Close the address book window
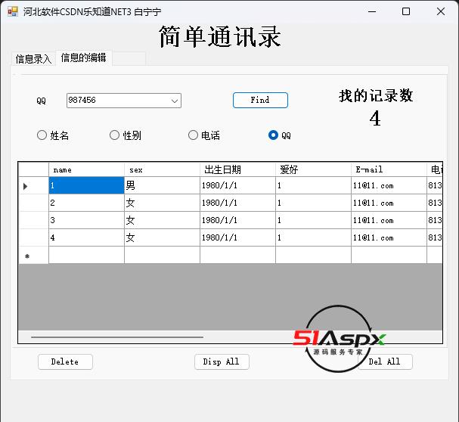Image resolution: width=459 pixels, height=422 pixels. point(441,11)
